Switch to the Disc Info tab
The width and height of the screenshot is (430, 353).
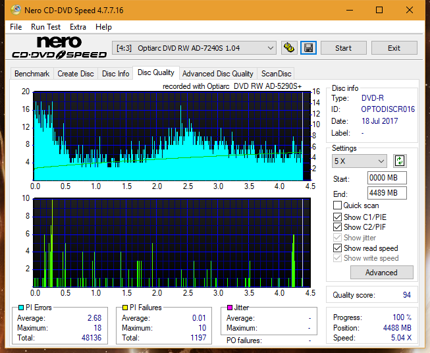tap(115, 74)
